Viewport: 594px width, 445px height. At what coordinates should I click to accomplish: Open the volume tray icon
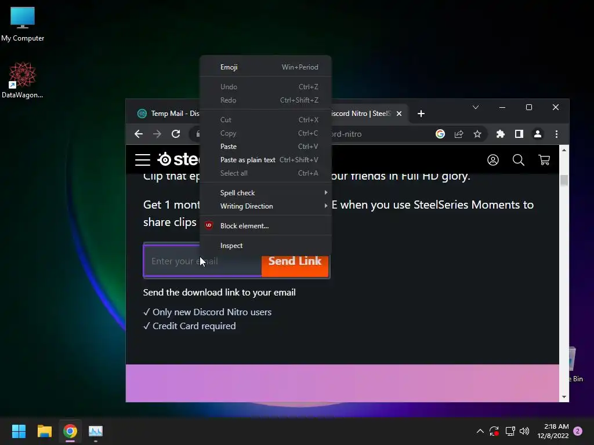(x=524, y=431)
